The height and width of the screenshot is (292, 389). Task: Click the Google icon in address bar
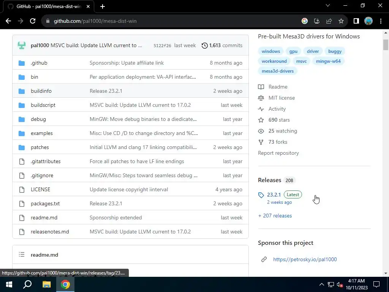[x=304, y=21]
